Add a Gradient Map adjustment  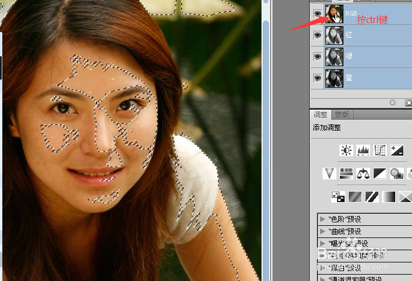click(389, 197)
